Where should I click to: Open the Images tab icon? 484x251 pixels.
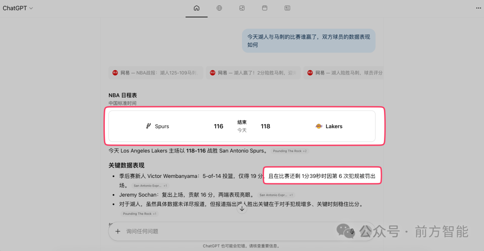pyautogui.click(x=242, y=8)
